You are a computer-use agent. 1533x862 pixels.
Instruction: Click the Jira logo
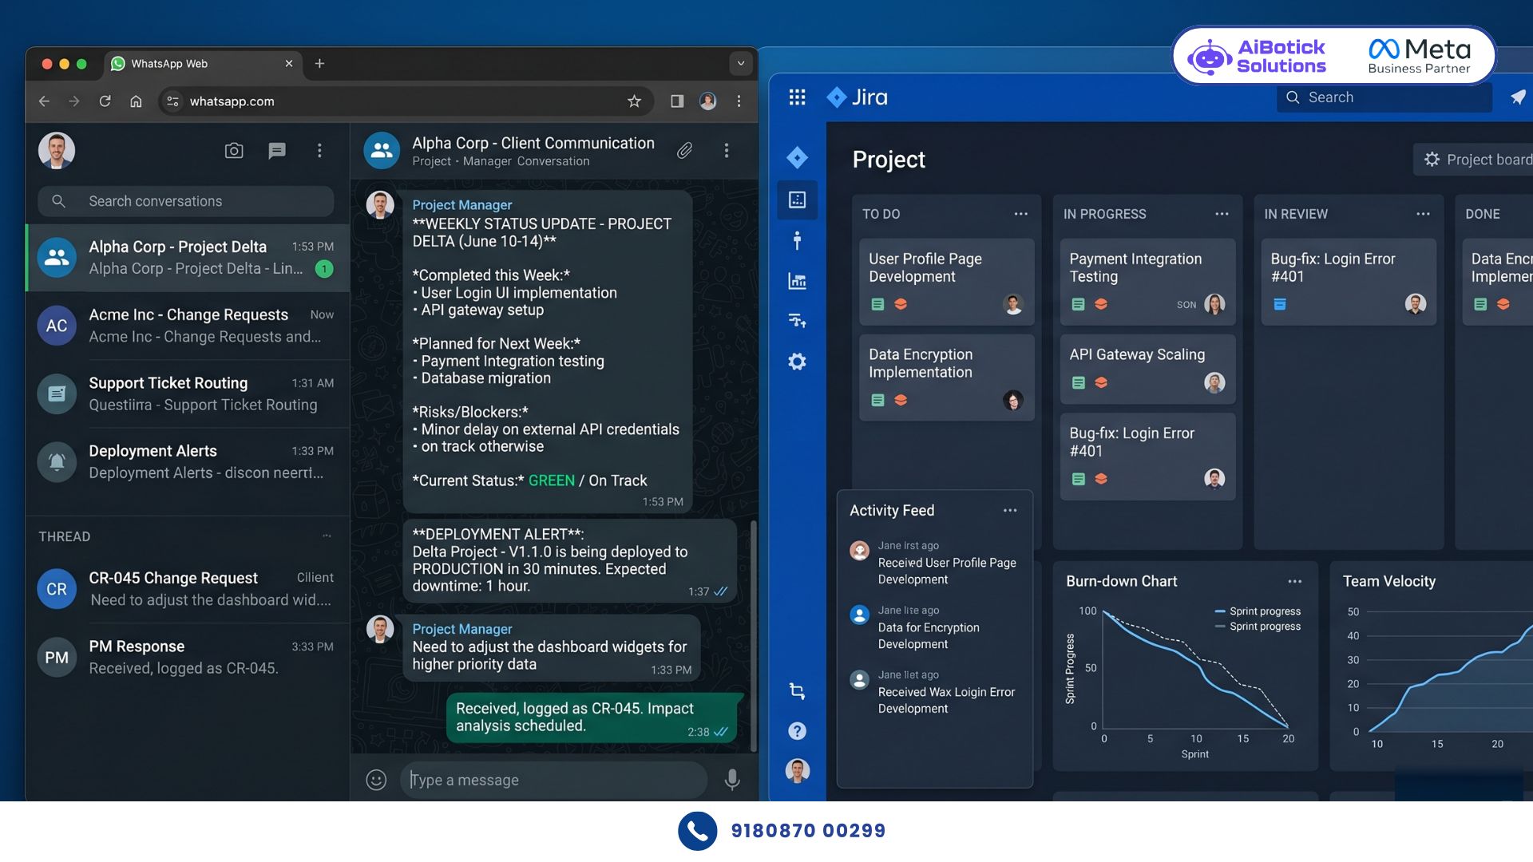click(x=858, y=97)
